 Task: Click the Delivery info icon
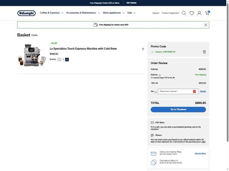[160, 75]
